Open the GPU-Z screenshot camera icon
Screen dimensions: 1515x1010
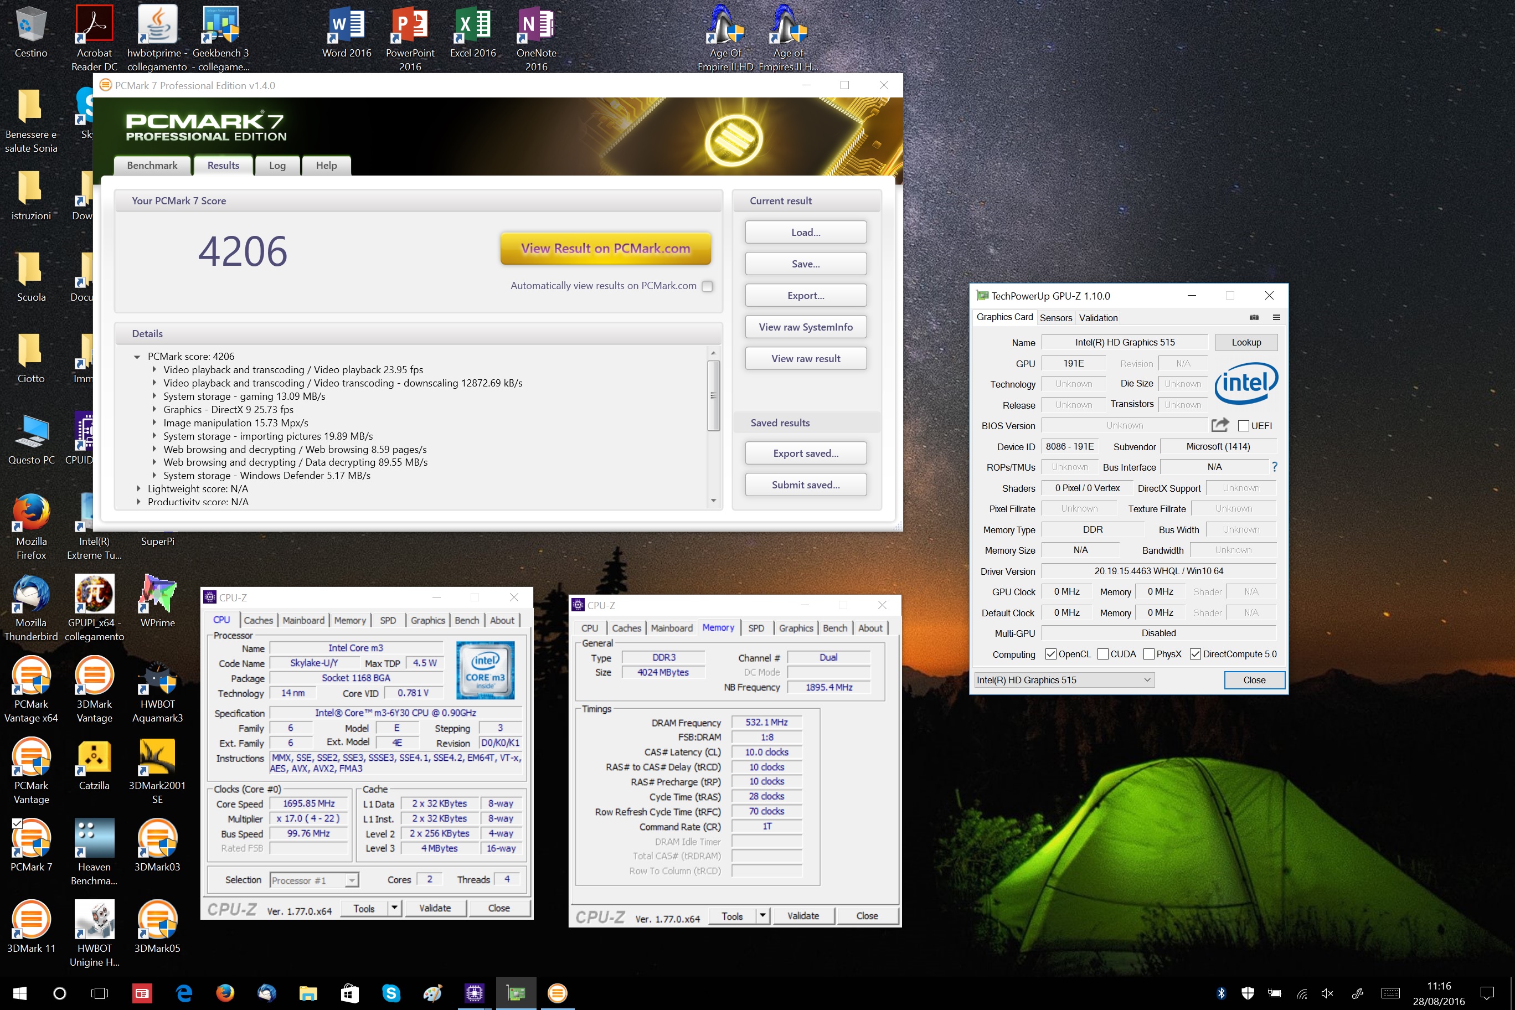point(1254,317)
